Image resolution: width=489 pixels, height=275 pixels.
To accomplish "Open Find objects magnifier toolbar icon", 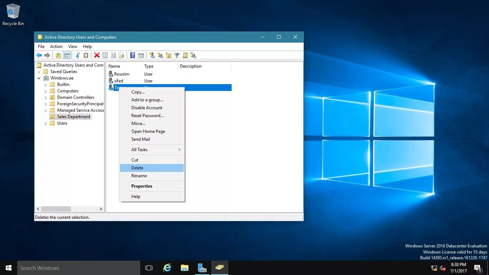I will coord(185,55).
